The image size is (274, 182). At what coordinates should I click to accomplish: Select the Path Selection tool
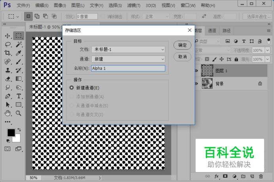click(8, 105)
